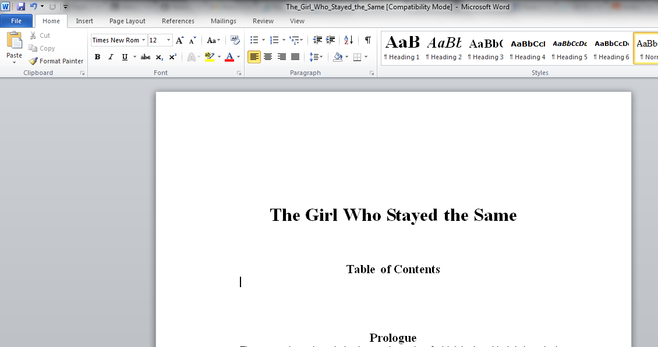Screen dimensions: 658x347
Task: Highlight text with yellow highlighter
Action: point(210,57)
